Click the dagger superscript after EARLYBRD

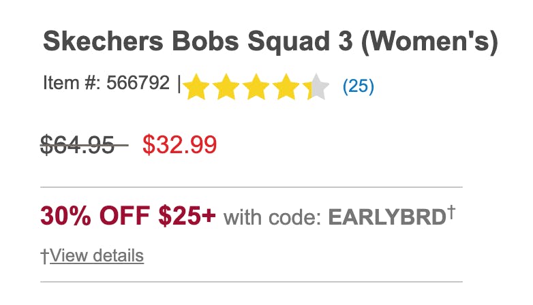coord(451,212)
